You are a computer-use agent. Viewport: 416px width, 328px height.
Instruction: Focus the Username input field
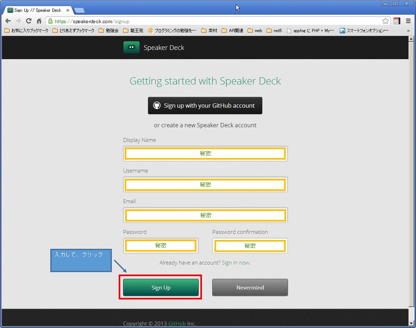tap(205, 184)
